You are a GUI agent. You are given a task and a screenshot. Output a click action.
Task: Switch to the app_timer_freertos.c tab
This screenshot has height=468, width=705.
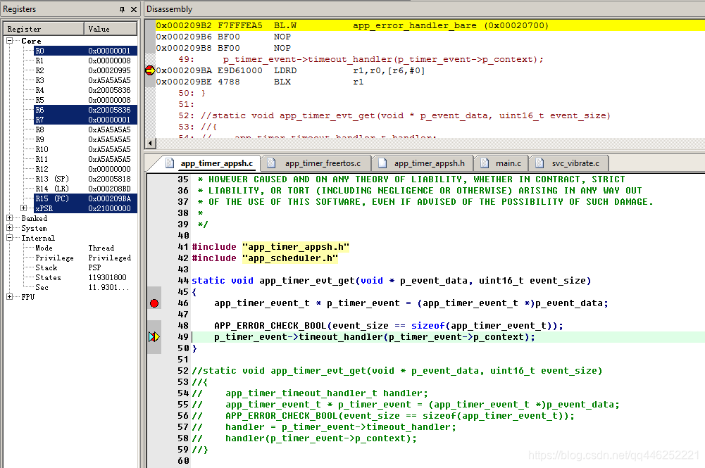(323, 163)
